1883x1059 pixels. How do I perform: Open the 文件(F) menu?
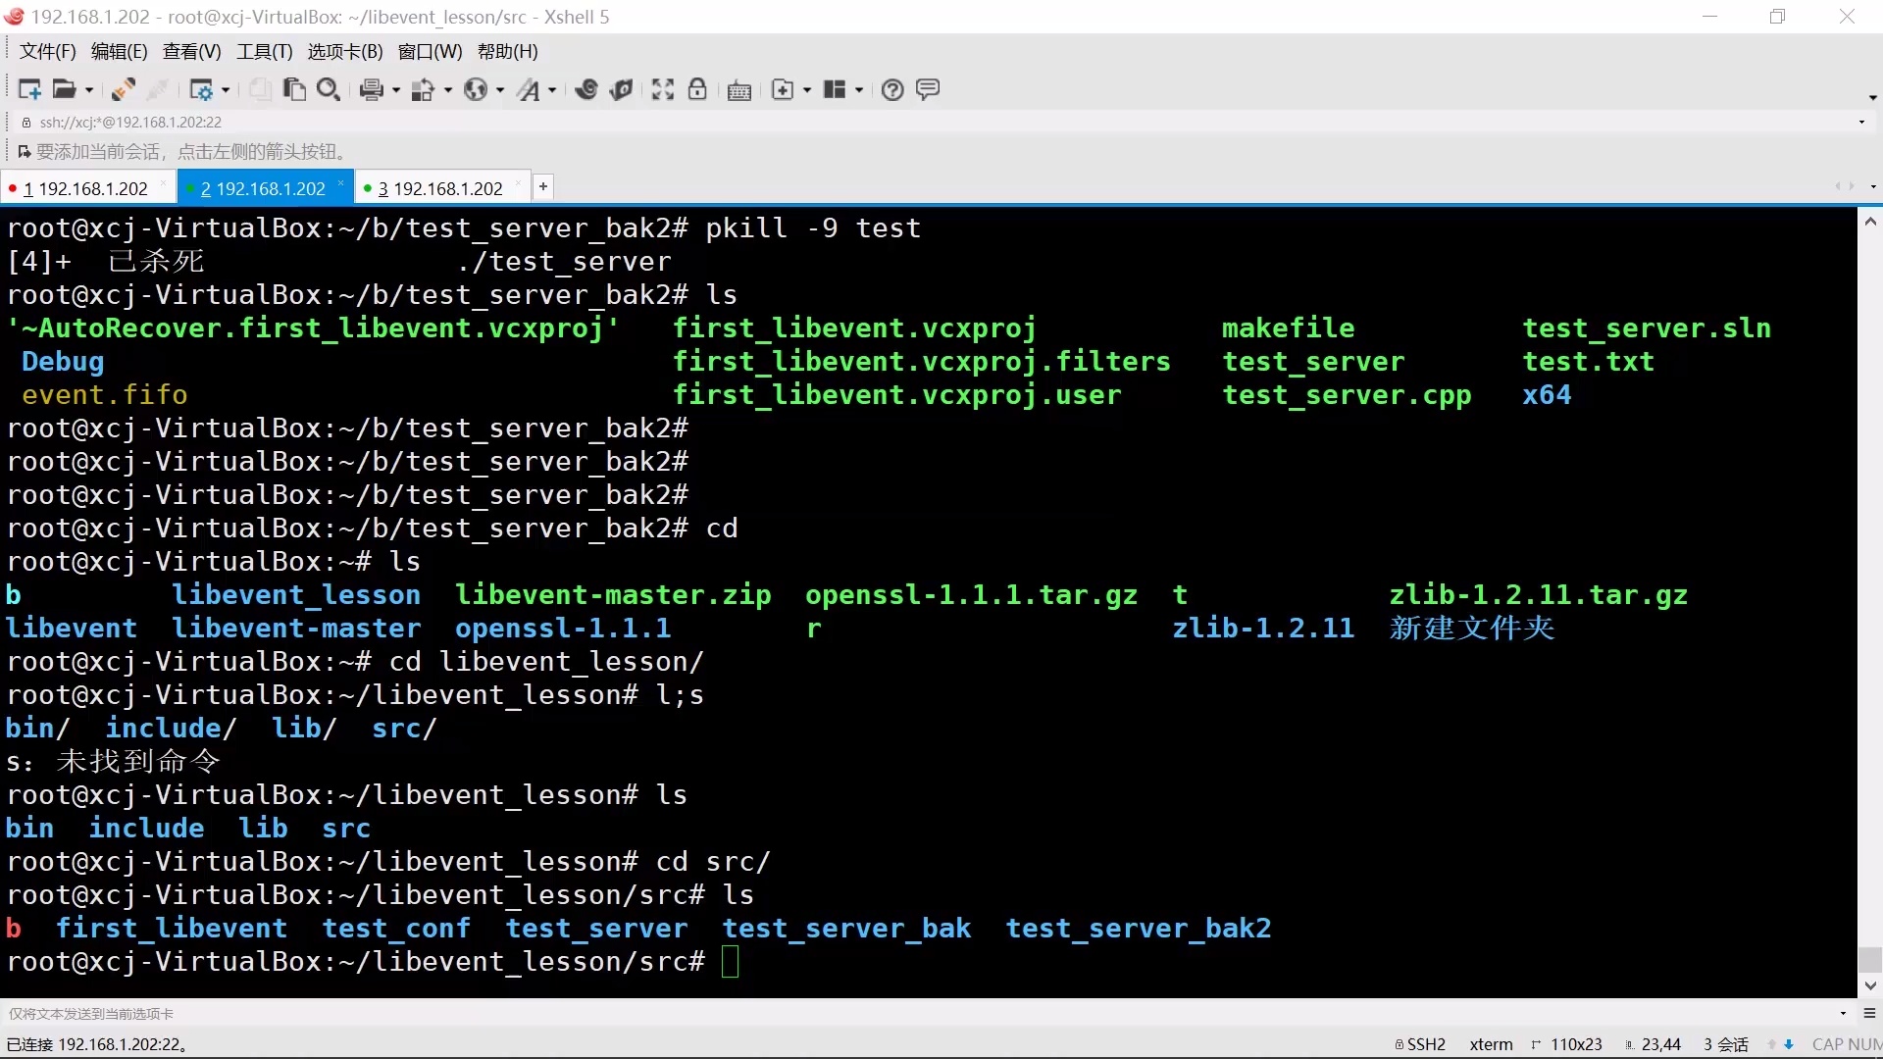tap(48, 52)
